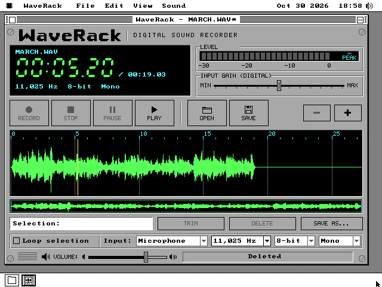Image resolution: width=382 pixels, height=287 pixels.
Task: Click the yellow playhead in the waveform
Action: pos(78,167)
